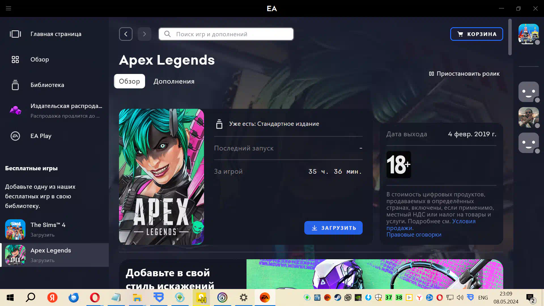
Task: Open the Ubisoft Connect taskbar icon
Action: (222, 297)
